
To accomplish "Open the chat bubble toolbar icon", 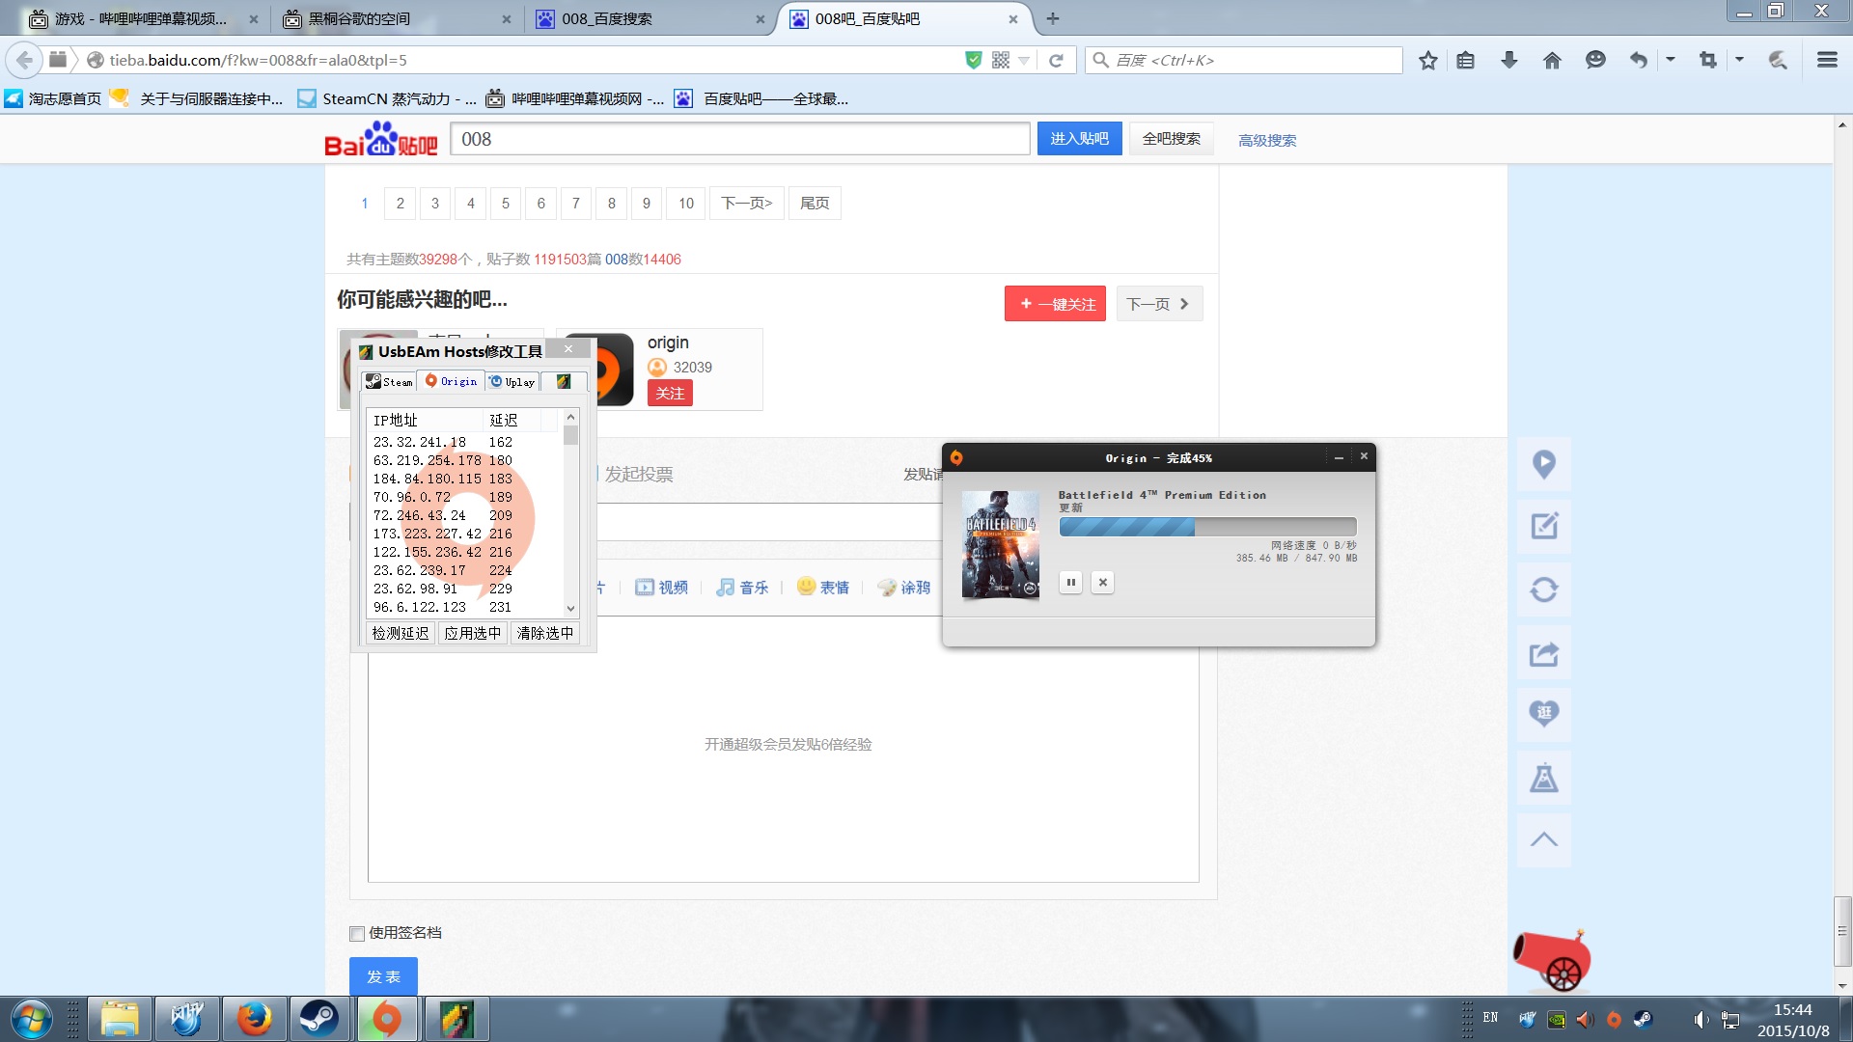I will [1595, 60].
